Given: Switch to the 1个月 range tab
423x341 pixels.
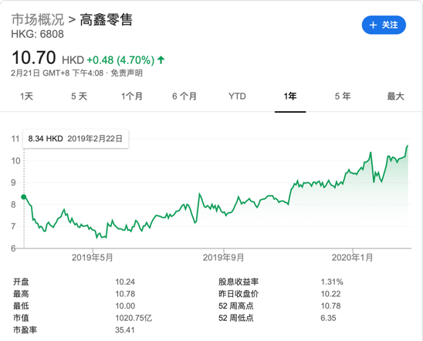Looking at the screenshot, I should click(132, 96).
